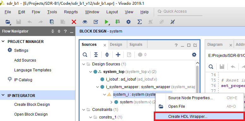The height and width of the screenshot is (121, 245).
Task: Click the IP Catalog chip icon
Action: (x=10, y=79)
